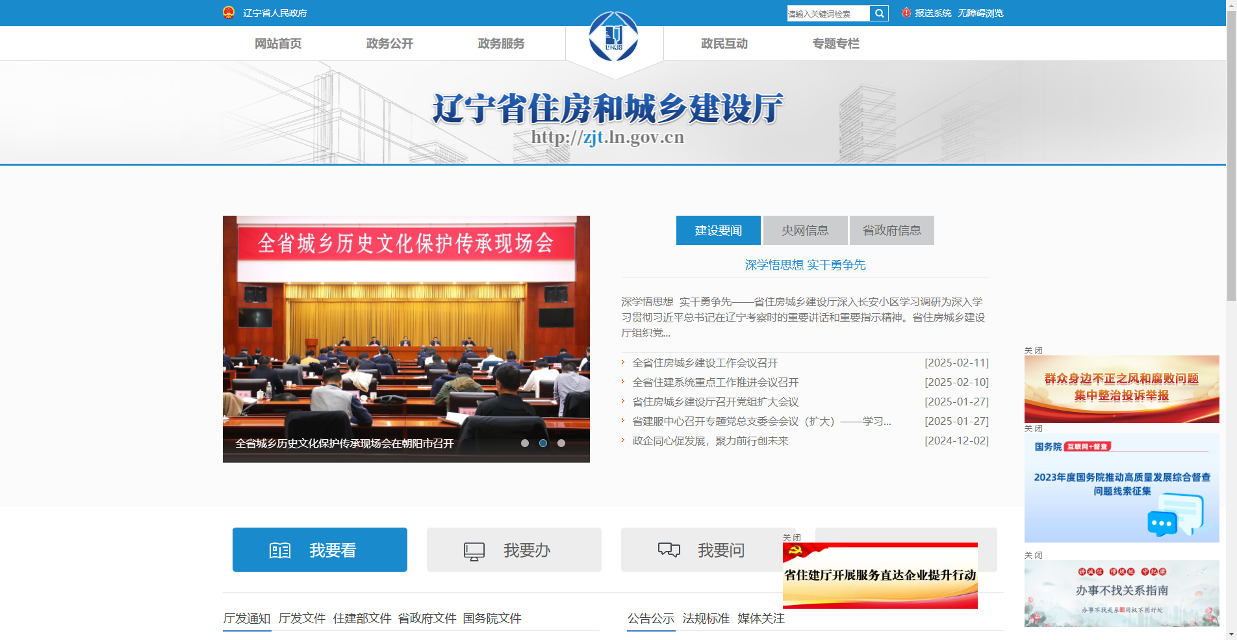Click the open-book icon inside 我要看
The width and height of the screenshot is (1237, 640).
click(281, 550)
